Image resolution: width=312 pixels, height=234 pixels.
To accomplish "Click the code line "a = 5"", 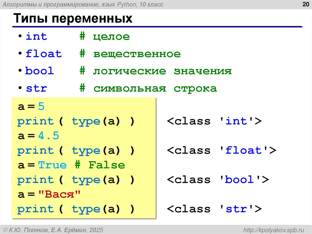I will click(31, 106).
